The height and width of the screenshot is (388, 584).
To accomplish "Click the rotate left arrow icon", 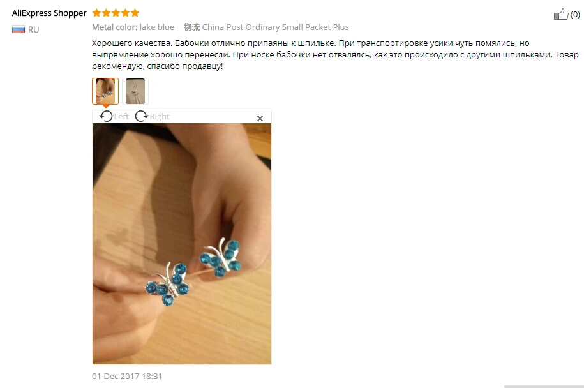I will point(106,116).
